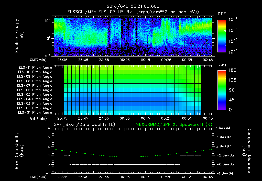
Task: Click the quality value 4 on left axis
Action: tap(49, 128)
